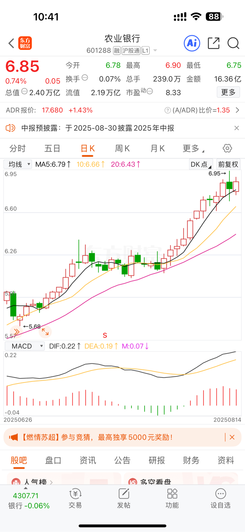Tap the back arrow icon
This screenshot has width=245, height=532.
coord(11,43)
